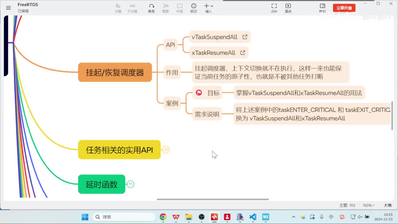
Task: Open the 格式 format panel
Action: point(322,8)
